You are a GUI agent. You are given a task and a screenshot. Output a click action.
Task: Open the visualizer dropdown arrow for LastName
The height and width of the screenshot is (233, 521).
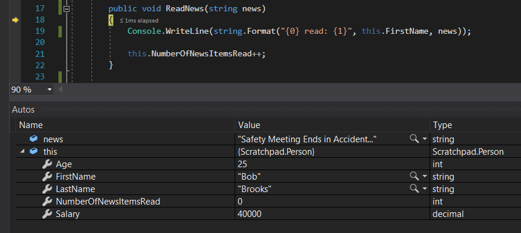pos(425,189)
